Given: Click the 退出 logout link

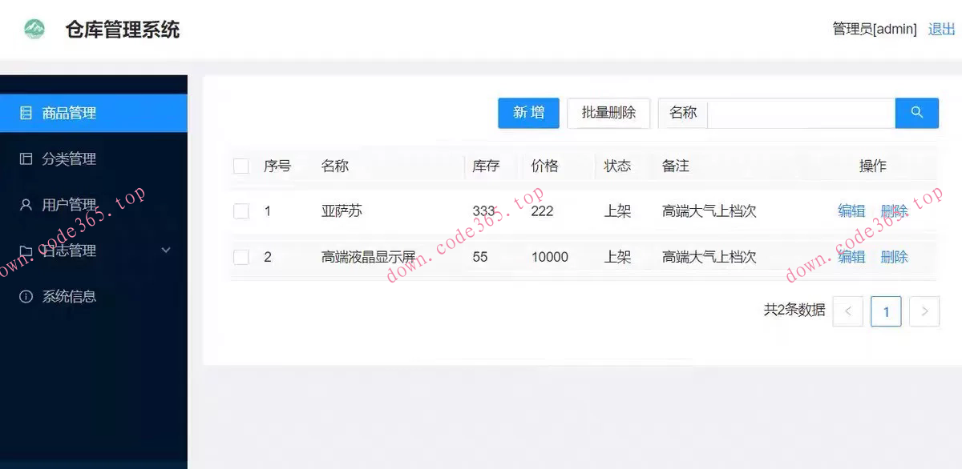Looking at the screenshot, I should point(943,29).
